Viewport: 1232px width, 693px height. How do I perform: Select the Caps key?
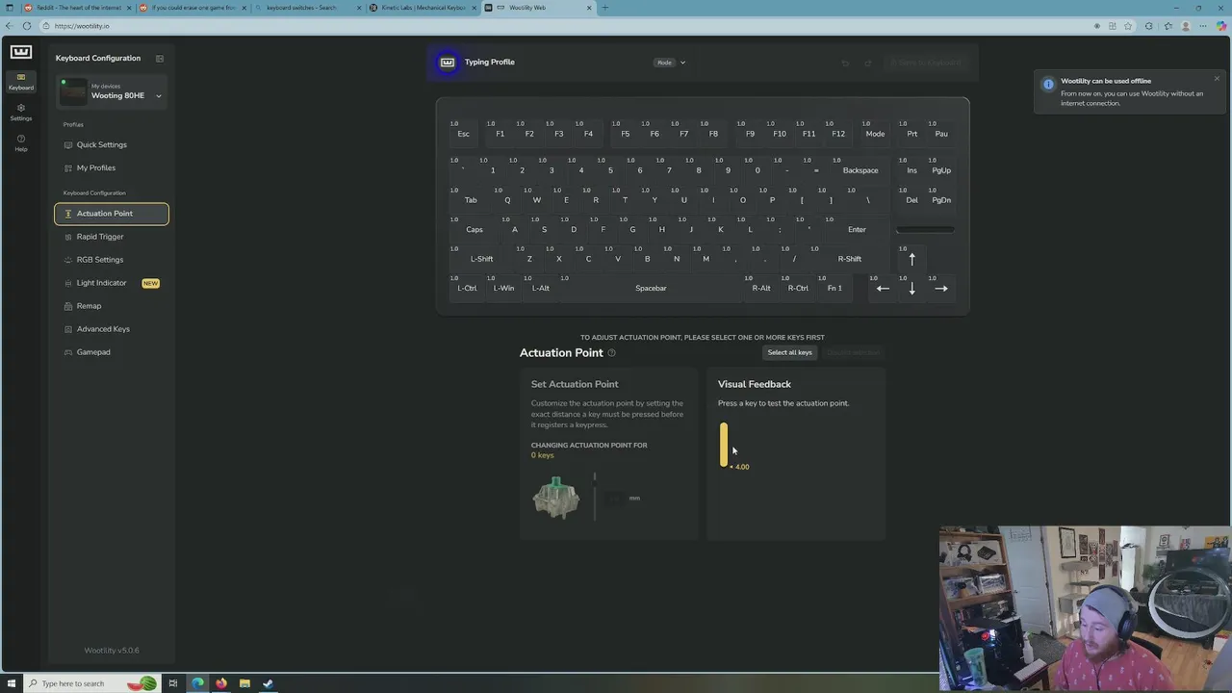point(475,230)
